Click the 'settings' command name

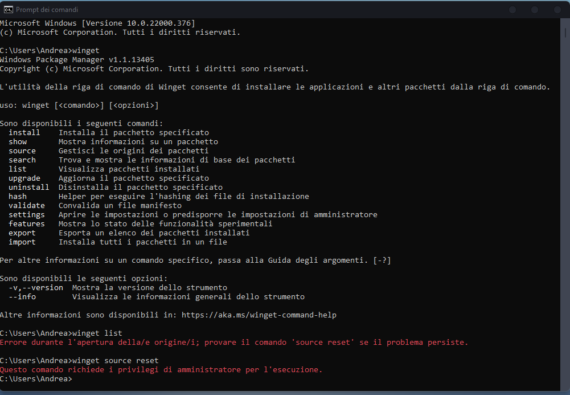tap(27, 214)
